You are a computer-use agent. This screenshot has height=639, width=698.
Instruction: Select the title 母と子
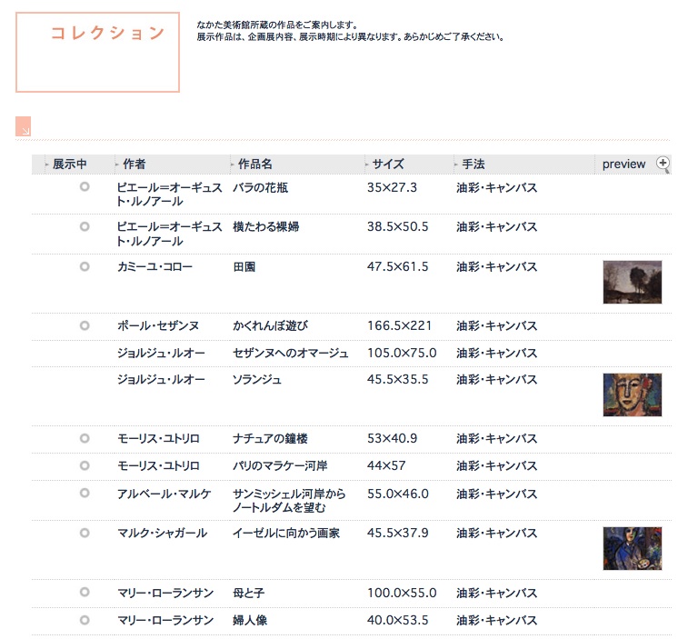(x=248, y=593)
